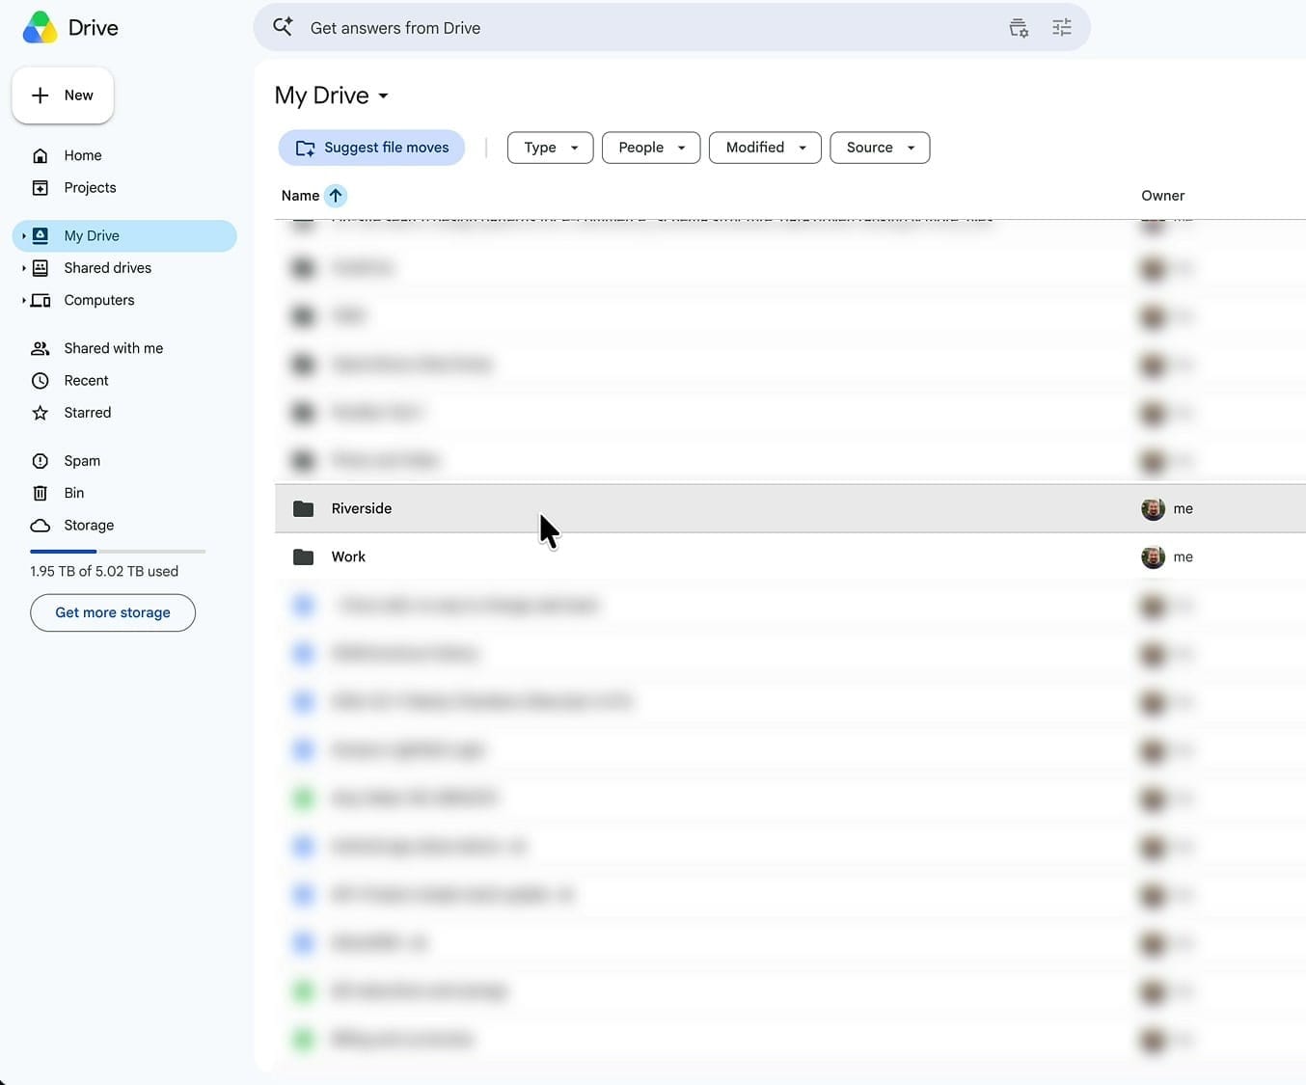Expand the Shared drives tree arrow
The image size is (1306, 1085).
click(23, 268)
